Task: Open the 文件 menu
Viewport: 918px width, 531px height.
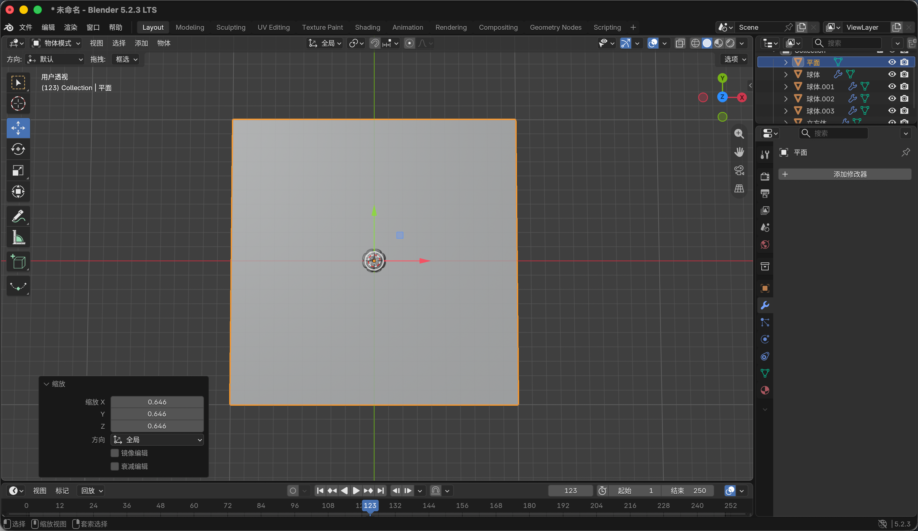Action: click(x=25, y=27)
